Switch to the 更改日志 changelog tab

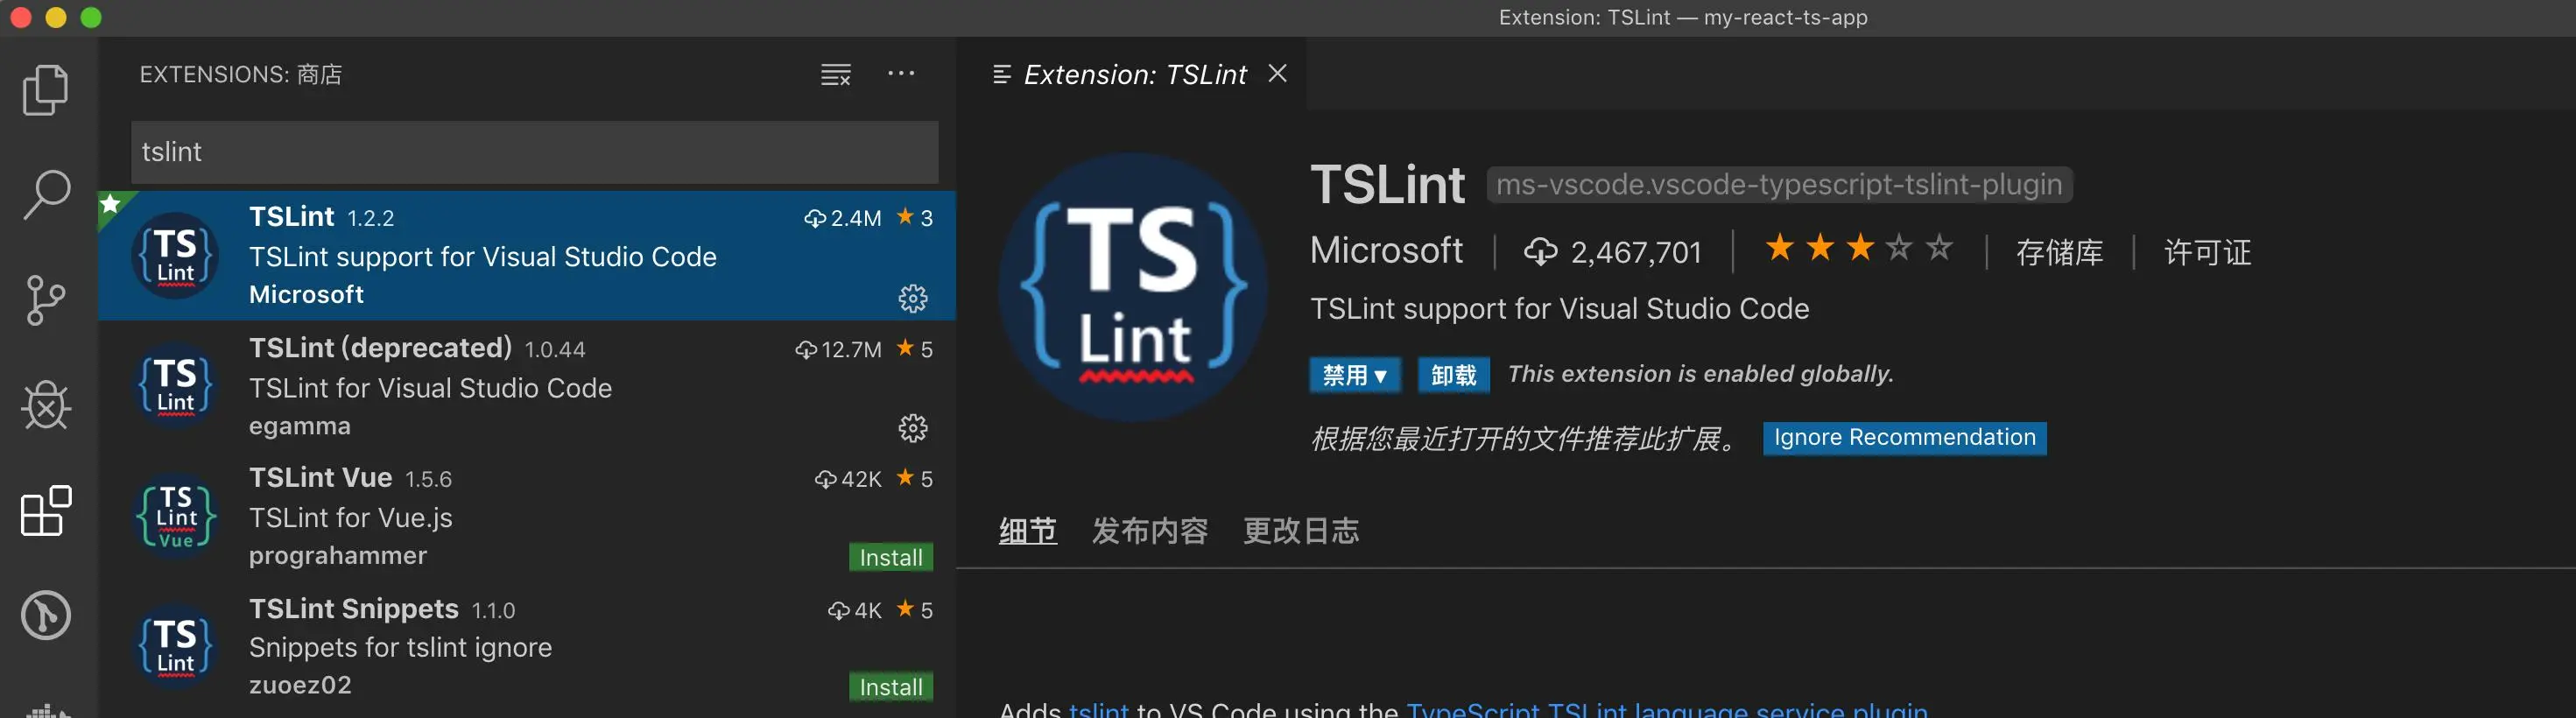1300,530
